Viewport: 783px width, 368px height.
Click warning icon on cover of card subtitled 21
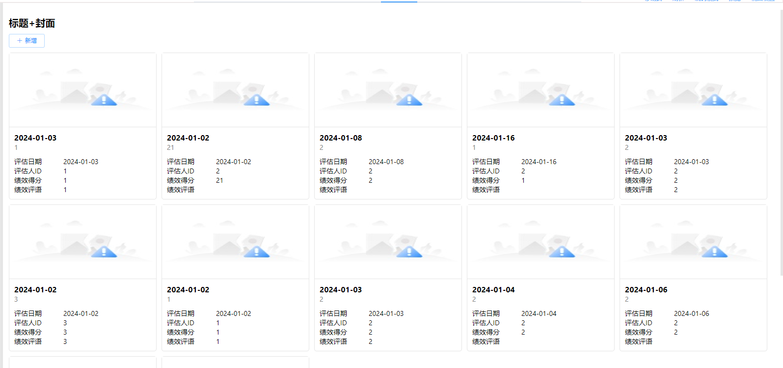tap(256, 100)
